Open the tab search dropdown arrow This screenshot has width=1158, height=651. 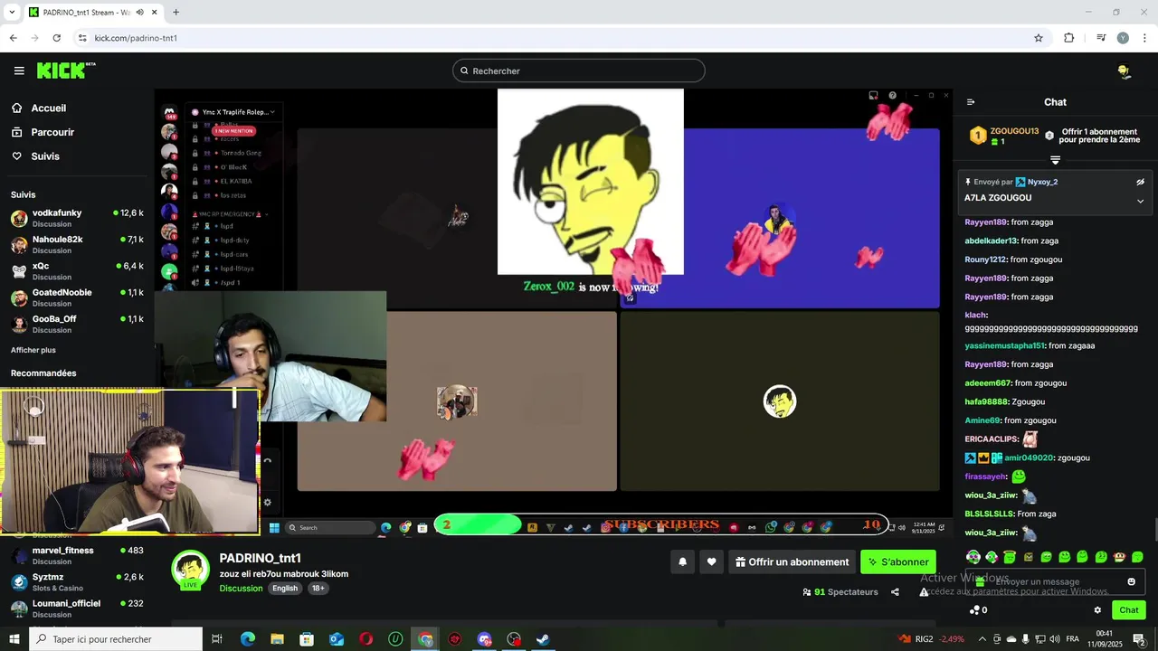tap(12, 13)
